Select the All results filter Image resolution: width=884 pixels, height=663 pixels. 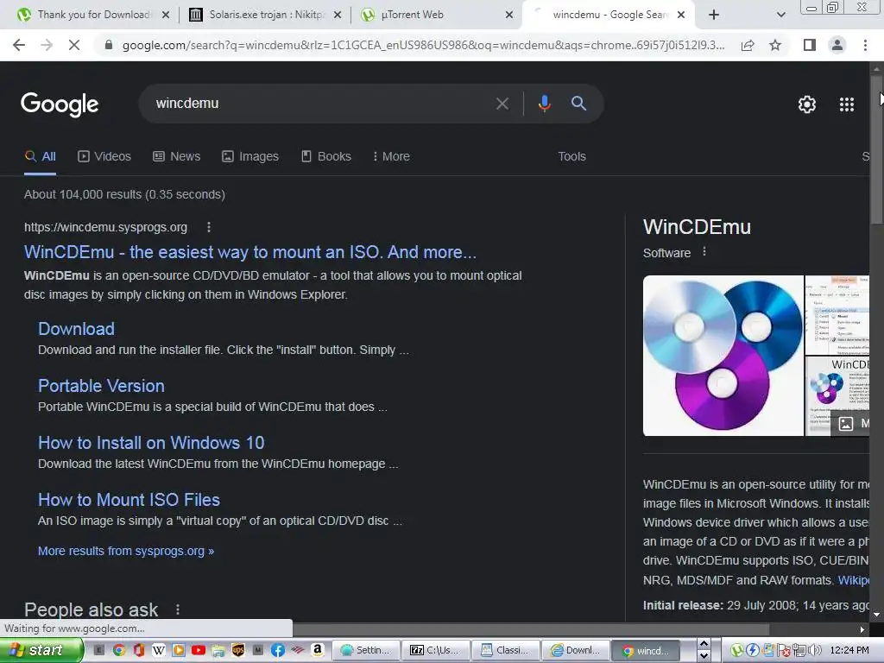pos(40,156)
